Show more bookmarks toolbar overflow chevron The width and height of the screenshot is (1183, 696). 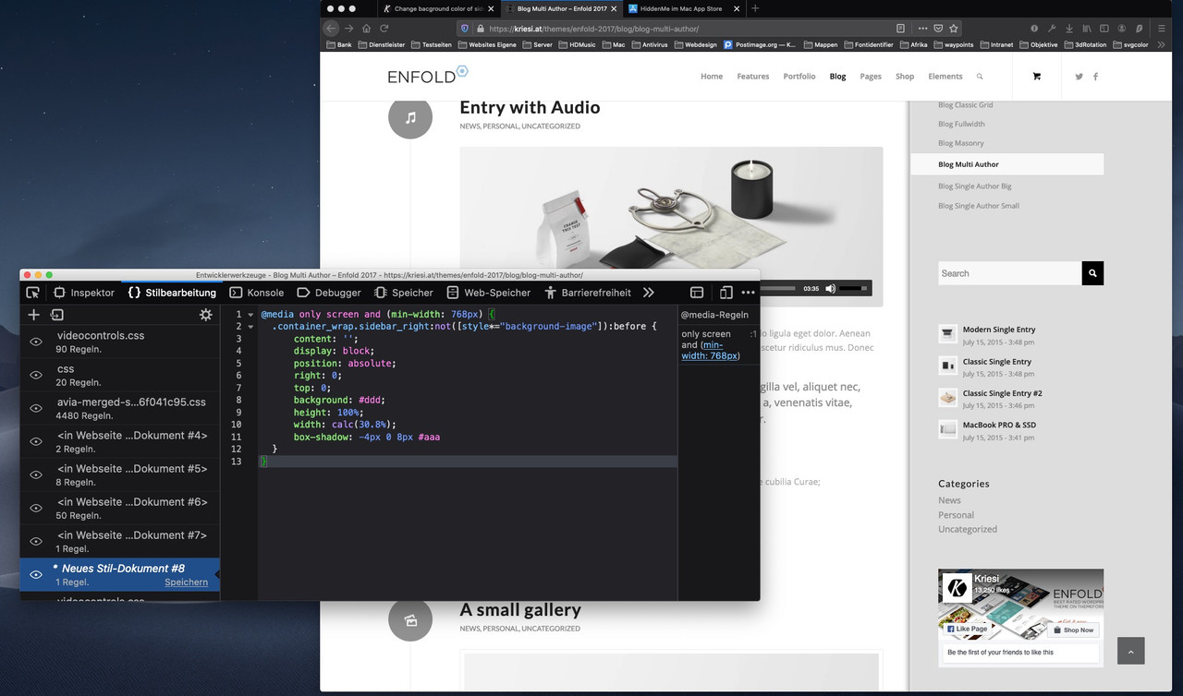point(1161,44)
